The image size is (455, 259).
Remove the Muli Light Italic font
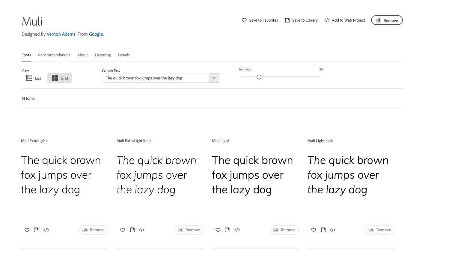[380, 230]
